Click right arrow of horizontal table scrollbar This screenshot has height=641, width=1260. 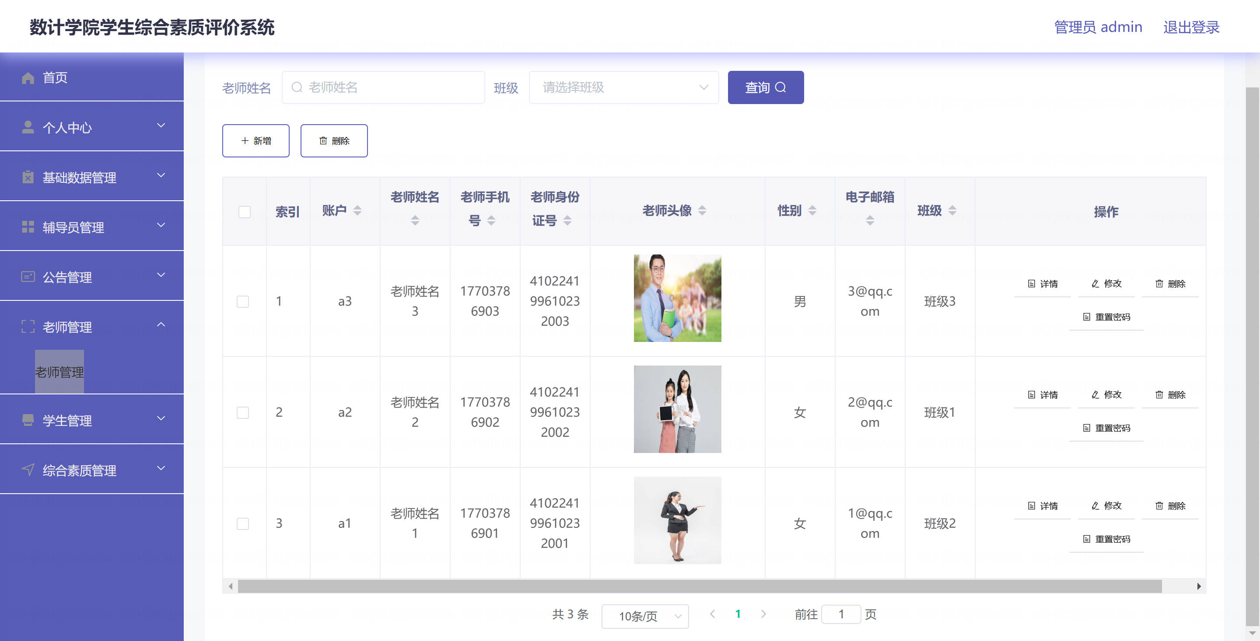point(1199,586)
